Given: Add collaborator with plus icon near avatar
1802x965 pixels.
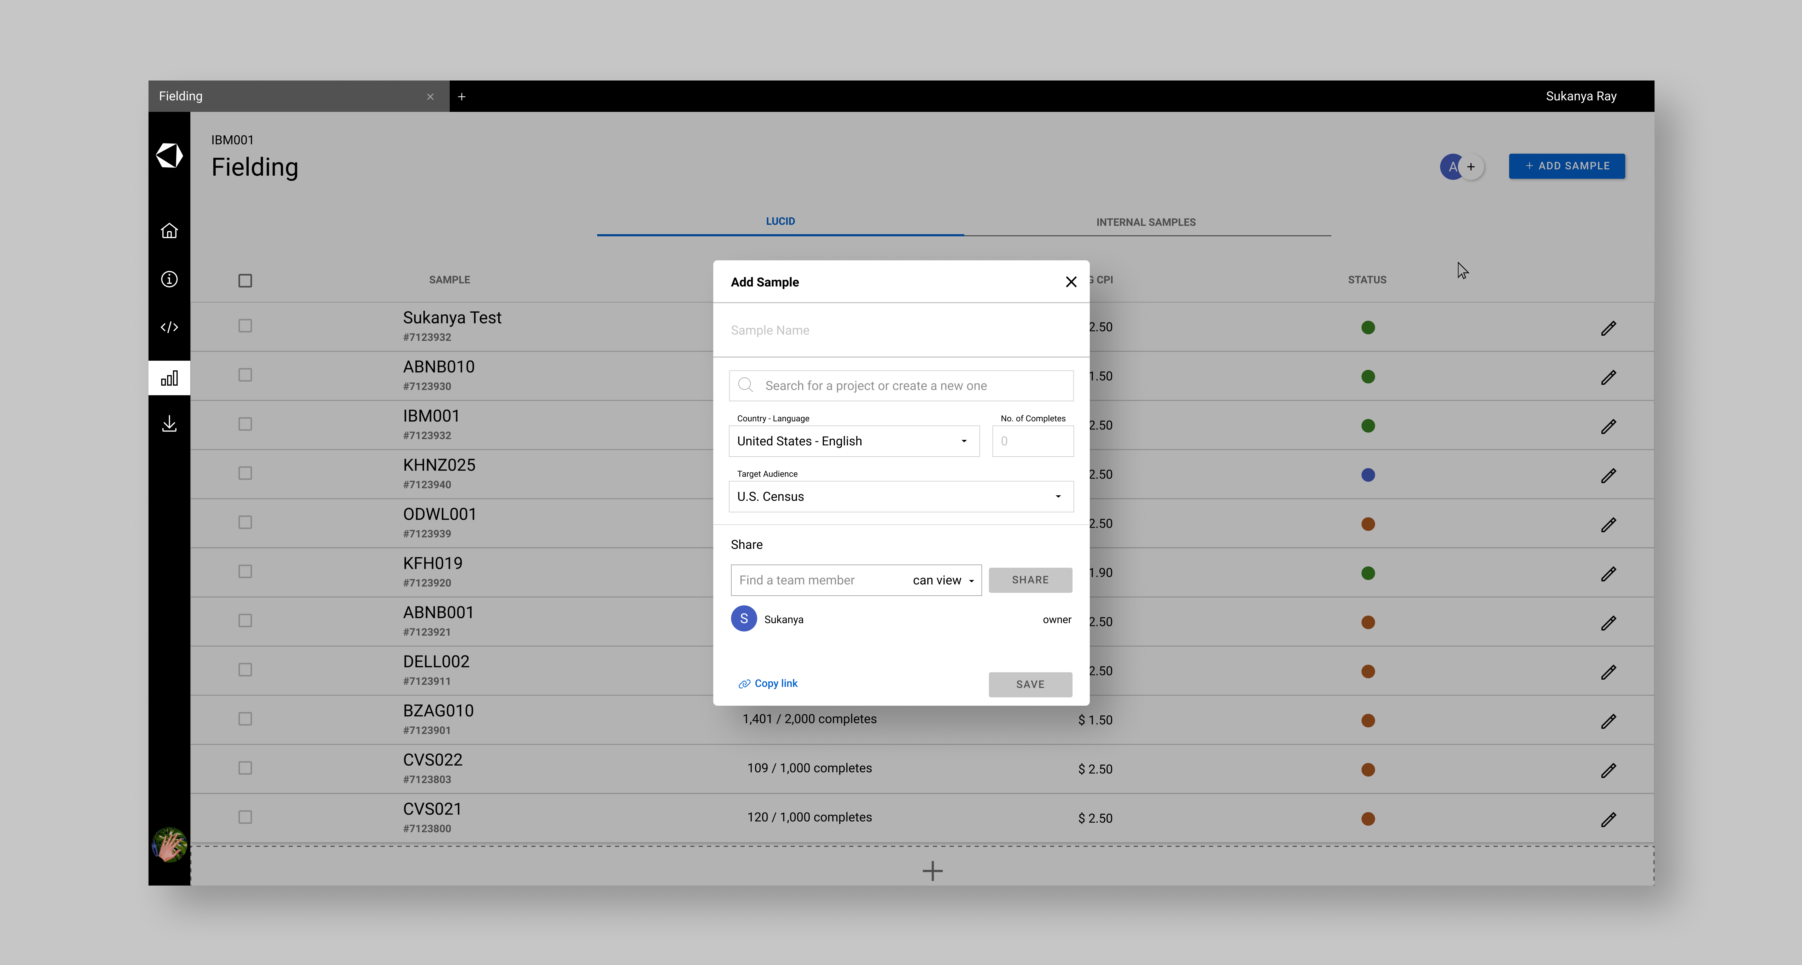Looking at the screenshot, I should click(x=1471, y=166).
